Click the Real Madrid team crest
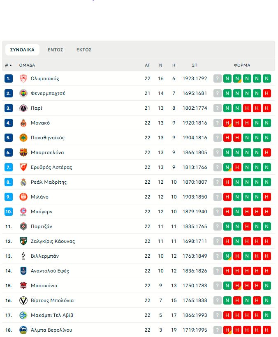The width and height of the screenshot is (278, 337). tap(23, 182)
